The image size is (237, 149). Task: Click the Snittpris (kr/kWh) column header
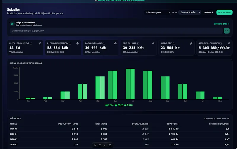219,124
